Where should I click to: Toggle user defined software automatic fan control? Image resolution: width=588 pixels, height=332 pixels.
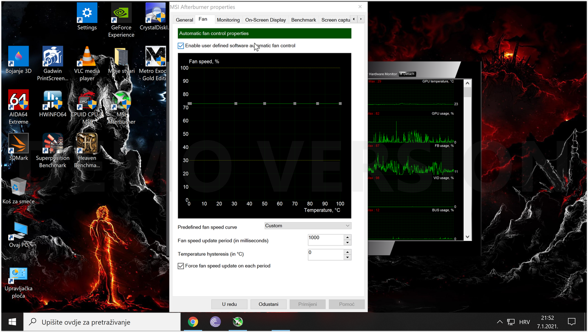tap(181, 46)
